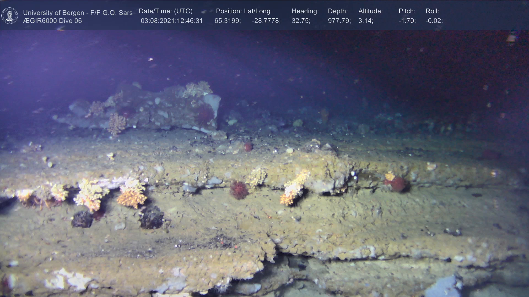The height and width of the screenshot is (297, 529).
Task: Click the 'Roll:' label
Action: [x=432, y=11]
